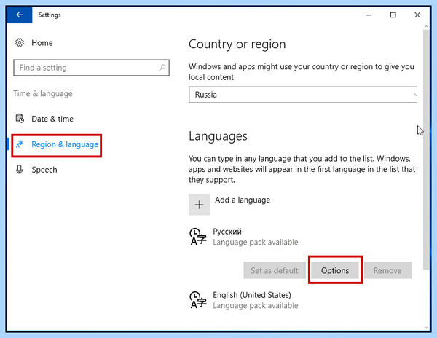The image size is (437, 338).
Task: Click the Русский language icon
Action: (198, 237)
